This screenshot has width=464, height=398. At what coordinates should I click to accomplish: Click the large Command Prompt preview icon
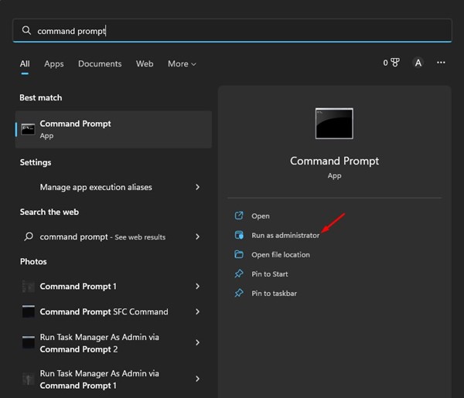(334, 124)
